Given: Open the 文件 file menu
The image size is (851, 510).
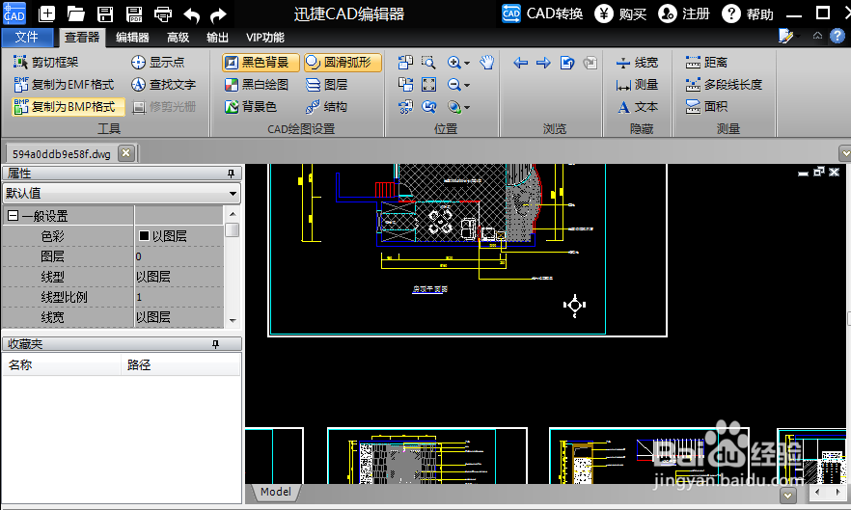Looking at the screenshot, I should click(27, 37).
